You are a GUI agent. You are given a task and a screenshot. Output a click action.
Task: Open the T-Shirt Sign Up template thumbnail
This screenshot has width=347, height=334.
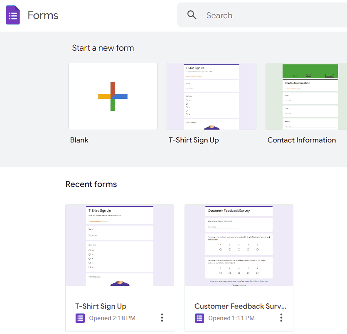[212, 96]
